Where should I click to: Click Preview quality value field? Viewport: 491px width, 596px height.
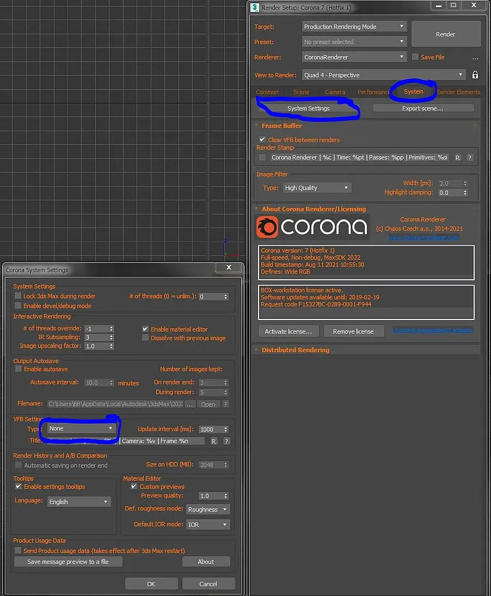(211, 496)
